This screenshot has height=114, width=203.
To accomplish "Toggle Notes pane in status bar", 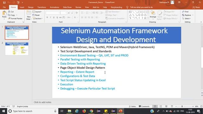I will pos(133,106).
